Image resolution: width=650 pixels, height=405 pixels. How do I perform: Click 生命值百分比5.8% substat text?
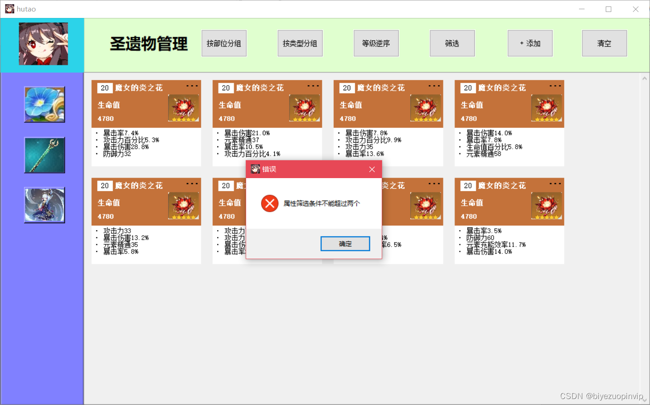[494, 147]
